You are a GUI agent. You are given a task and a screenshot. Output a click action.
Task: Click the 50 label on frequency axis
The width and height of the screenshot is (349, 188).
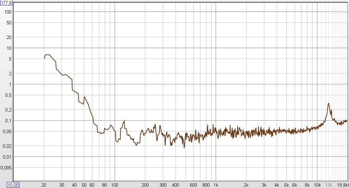click(x=84, y=185)
